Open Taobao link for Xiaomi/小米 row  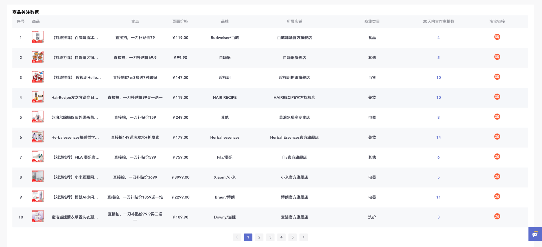pos(497,177)
